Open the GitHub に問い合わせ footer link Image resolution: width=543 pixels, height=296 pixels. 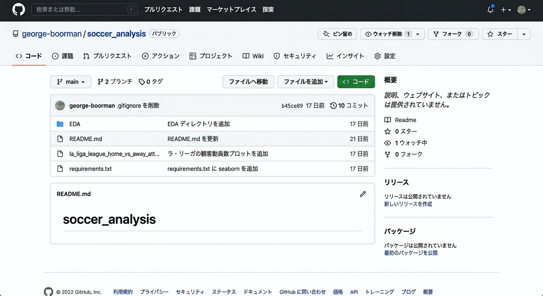pos(303,292)
